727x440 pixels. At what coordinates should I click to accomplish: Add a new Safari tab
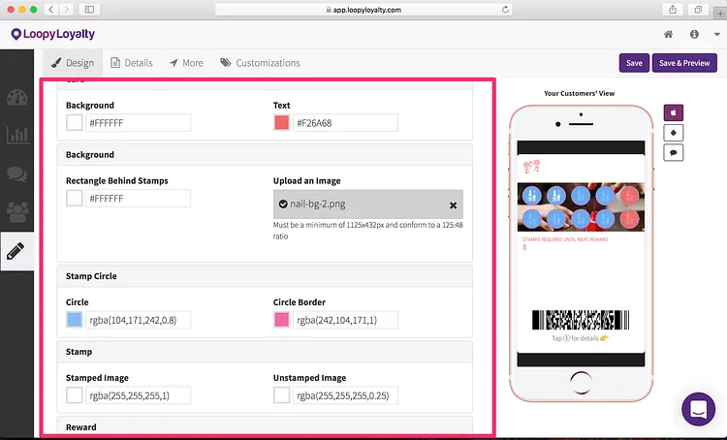720,14
